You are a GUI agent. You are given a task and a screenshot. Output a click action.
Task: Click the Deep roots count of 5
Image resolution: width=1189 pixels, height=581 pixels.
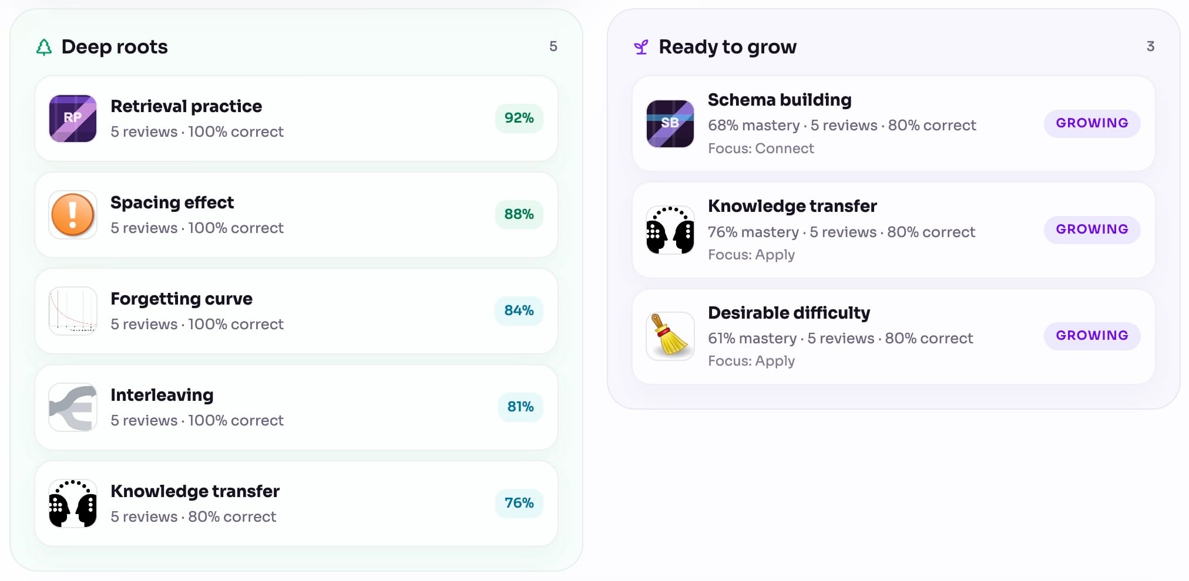tap(553, 46)
